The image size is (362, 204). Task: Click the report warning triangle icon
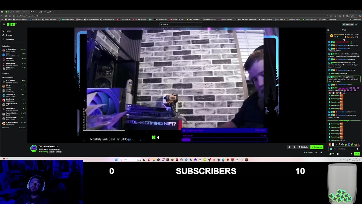tap(321, 152)
